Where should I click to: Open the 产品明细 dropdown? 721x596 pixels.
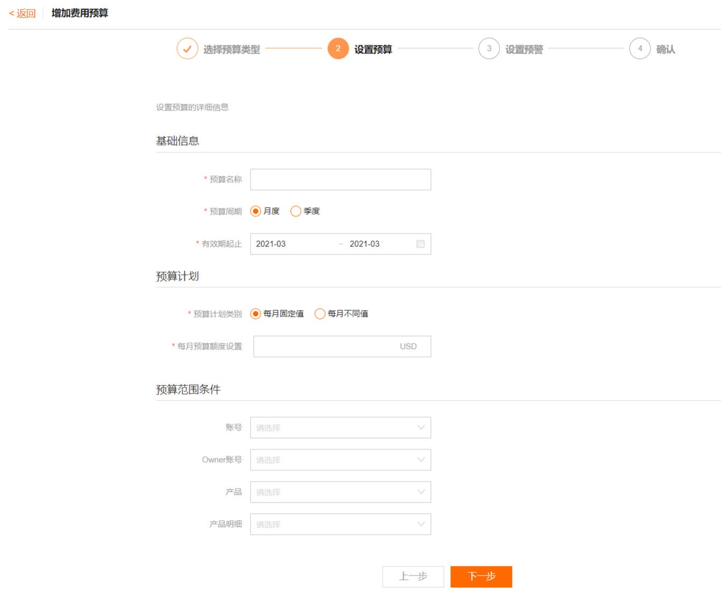[340, 524]
